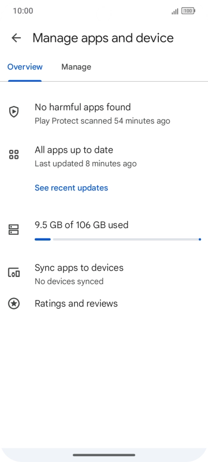Tap the star ratings icon
The image size is (208, 462).
pos(14,304)
